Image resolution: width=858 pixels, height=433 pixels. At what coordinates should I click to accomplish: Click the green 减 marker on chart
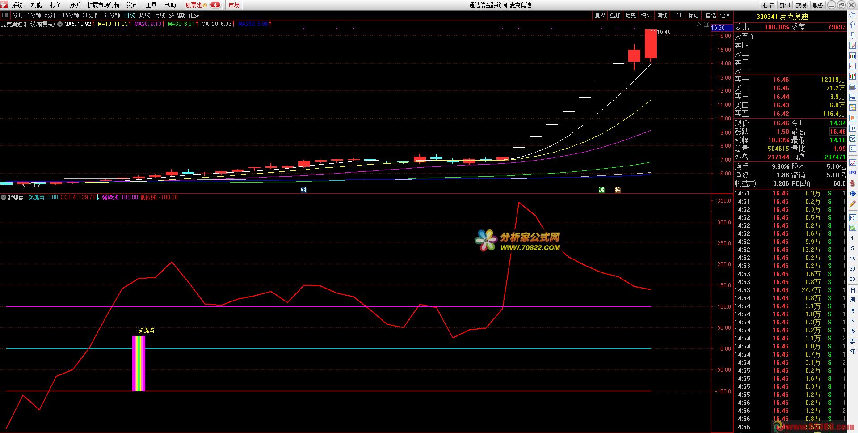pos(601,190)
